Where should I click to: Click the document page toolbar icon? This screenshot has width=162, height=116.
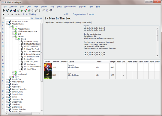point(47,10)
